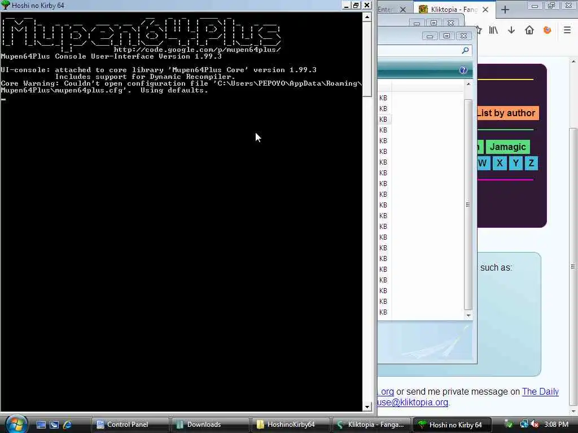Click the mupen64plus Google Code URL text
578x433 pixels.
point(197,50)
